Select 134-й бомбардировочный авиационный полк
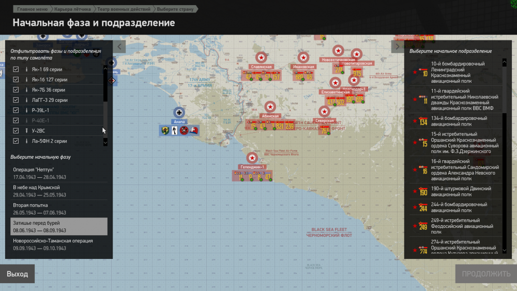 [455, 121]
